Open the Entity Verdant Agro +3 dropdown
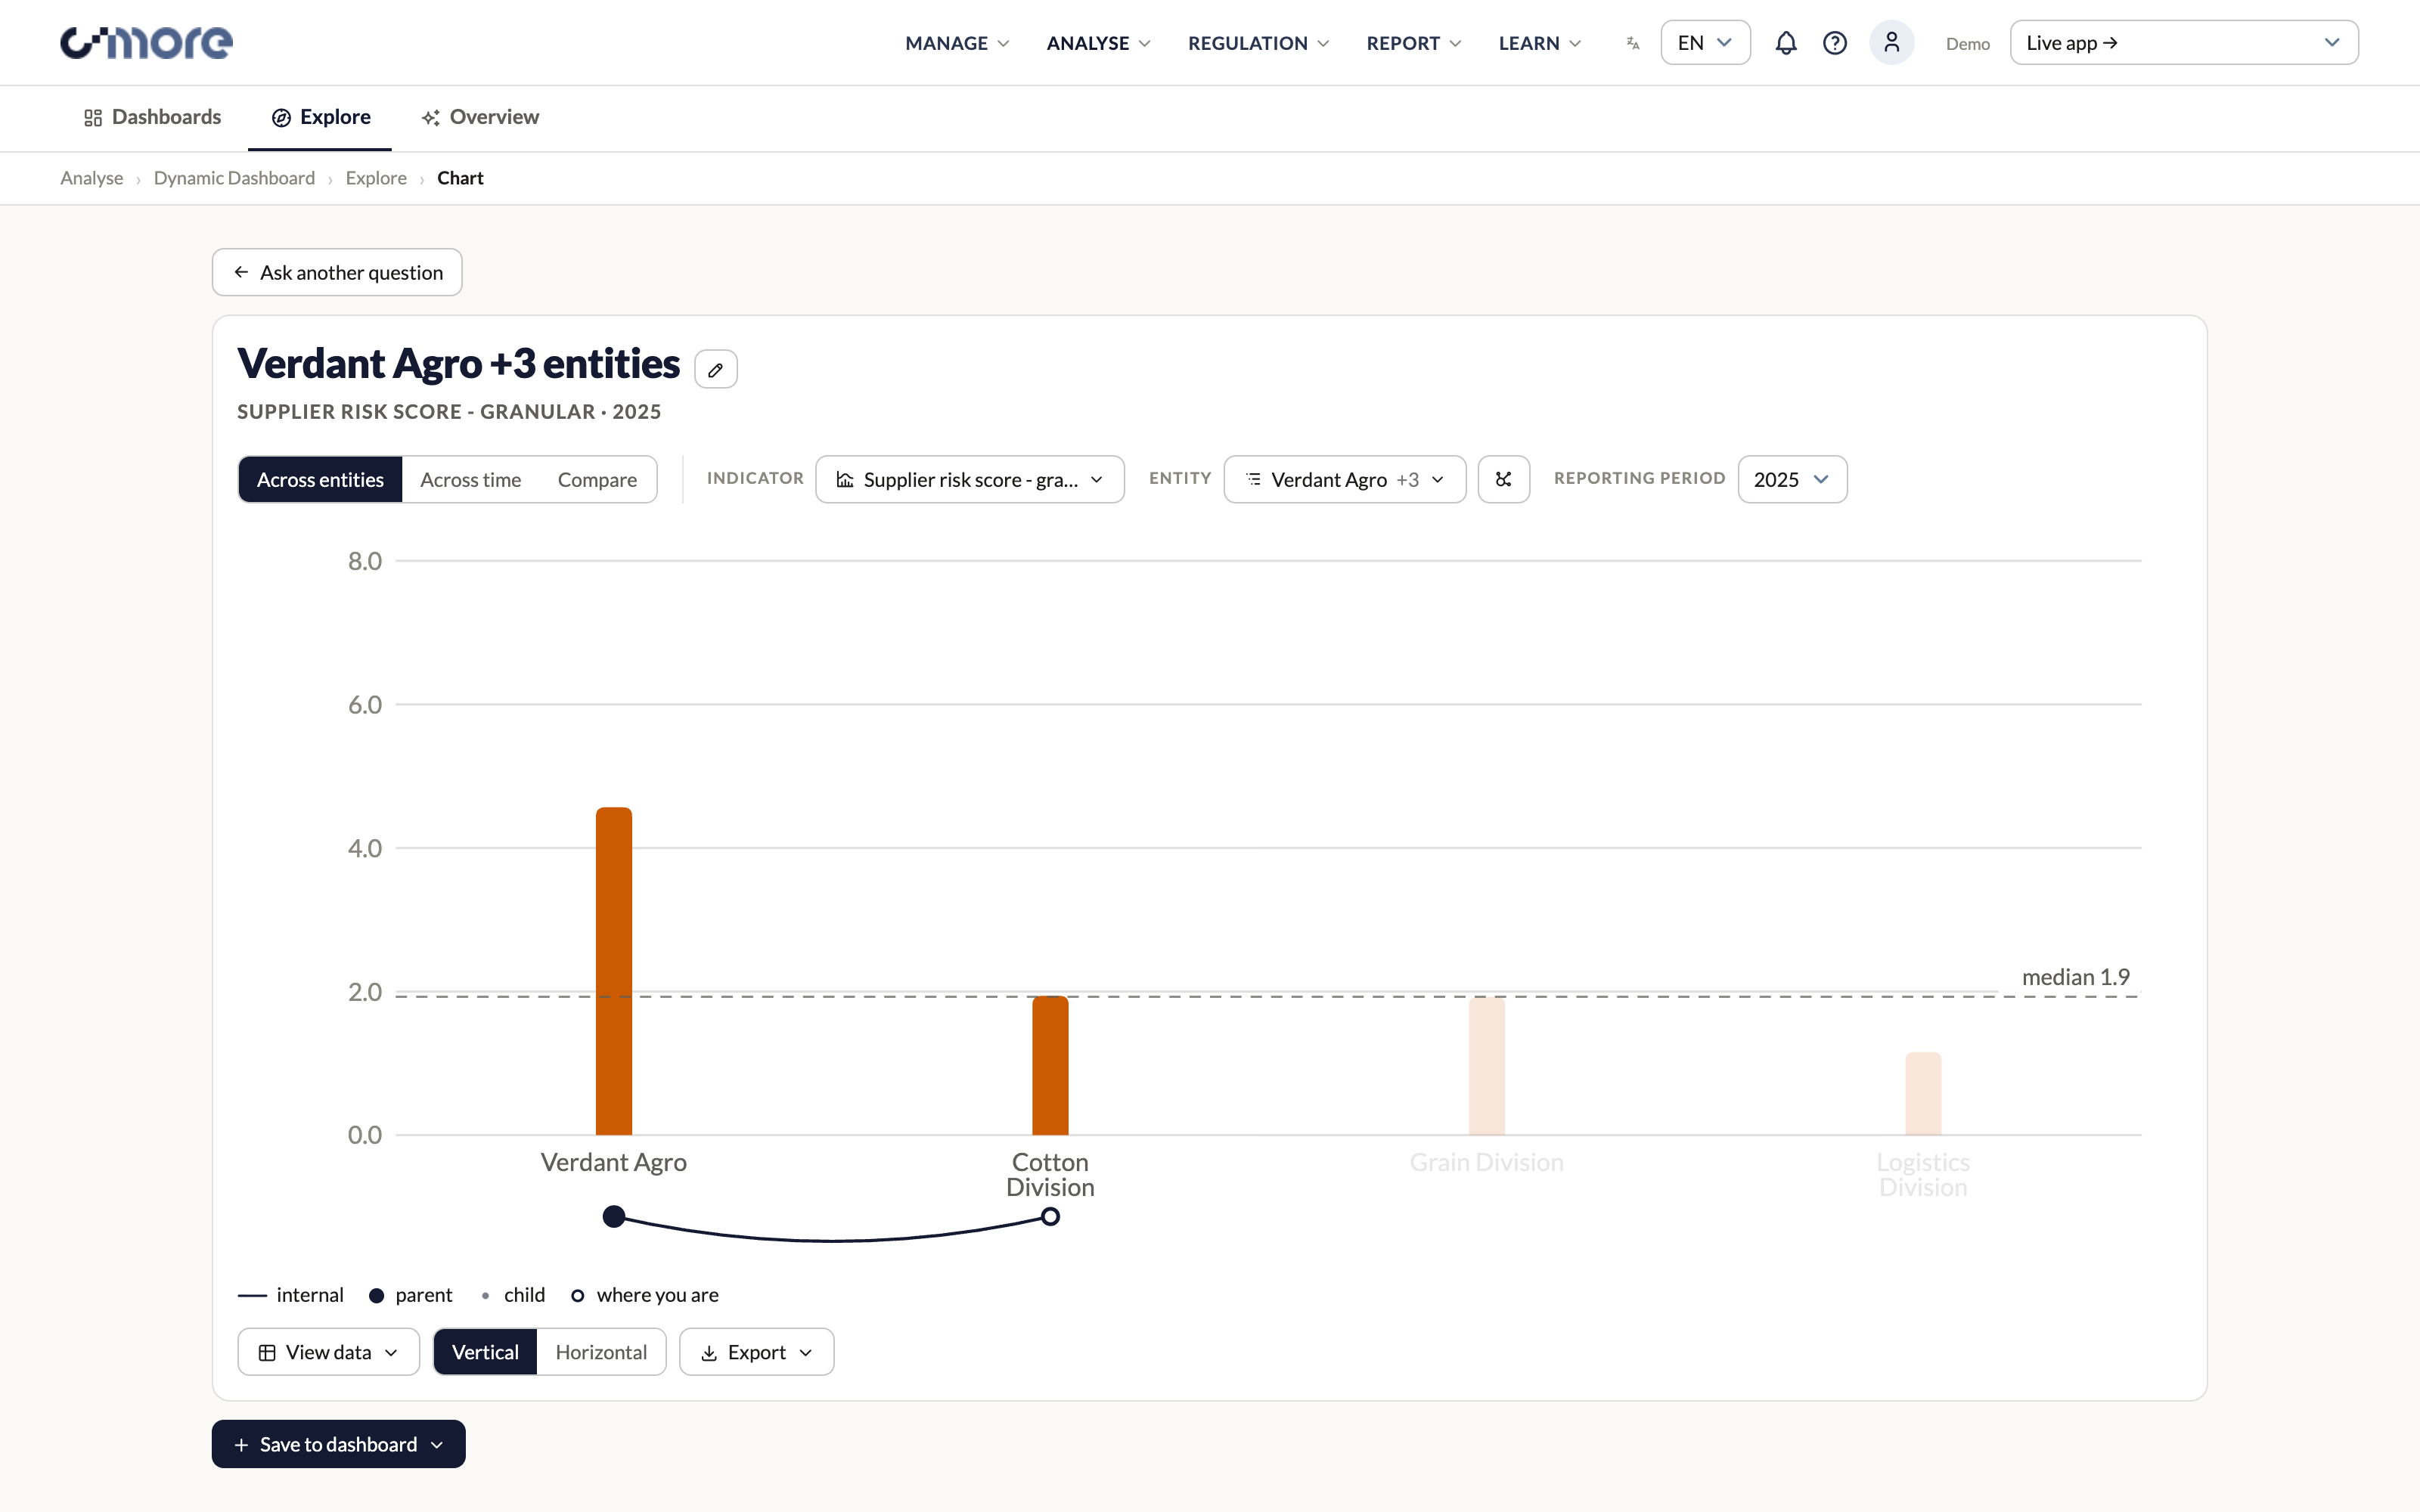This screenshot has width=2420, height=1512. pos(1344,479)
